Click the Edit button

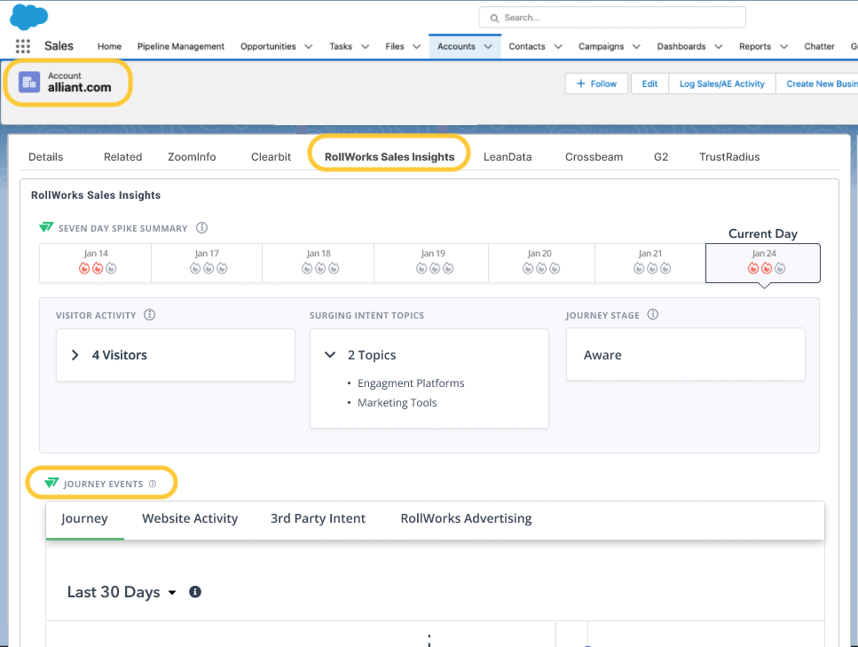[649, 83]
